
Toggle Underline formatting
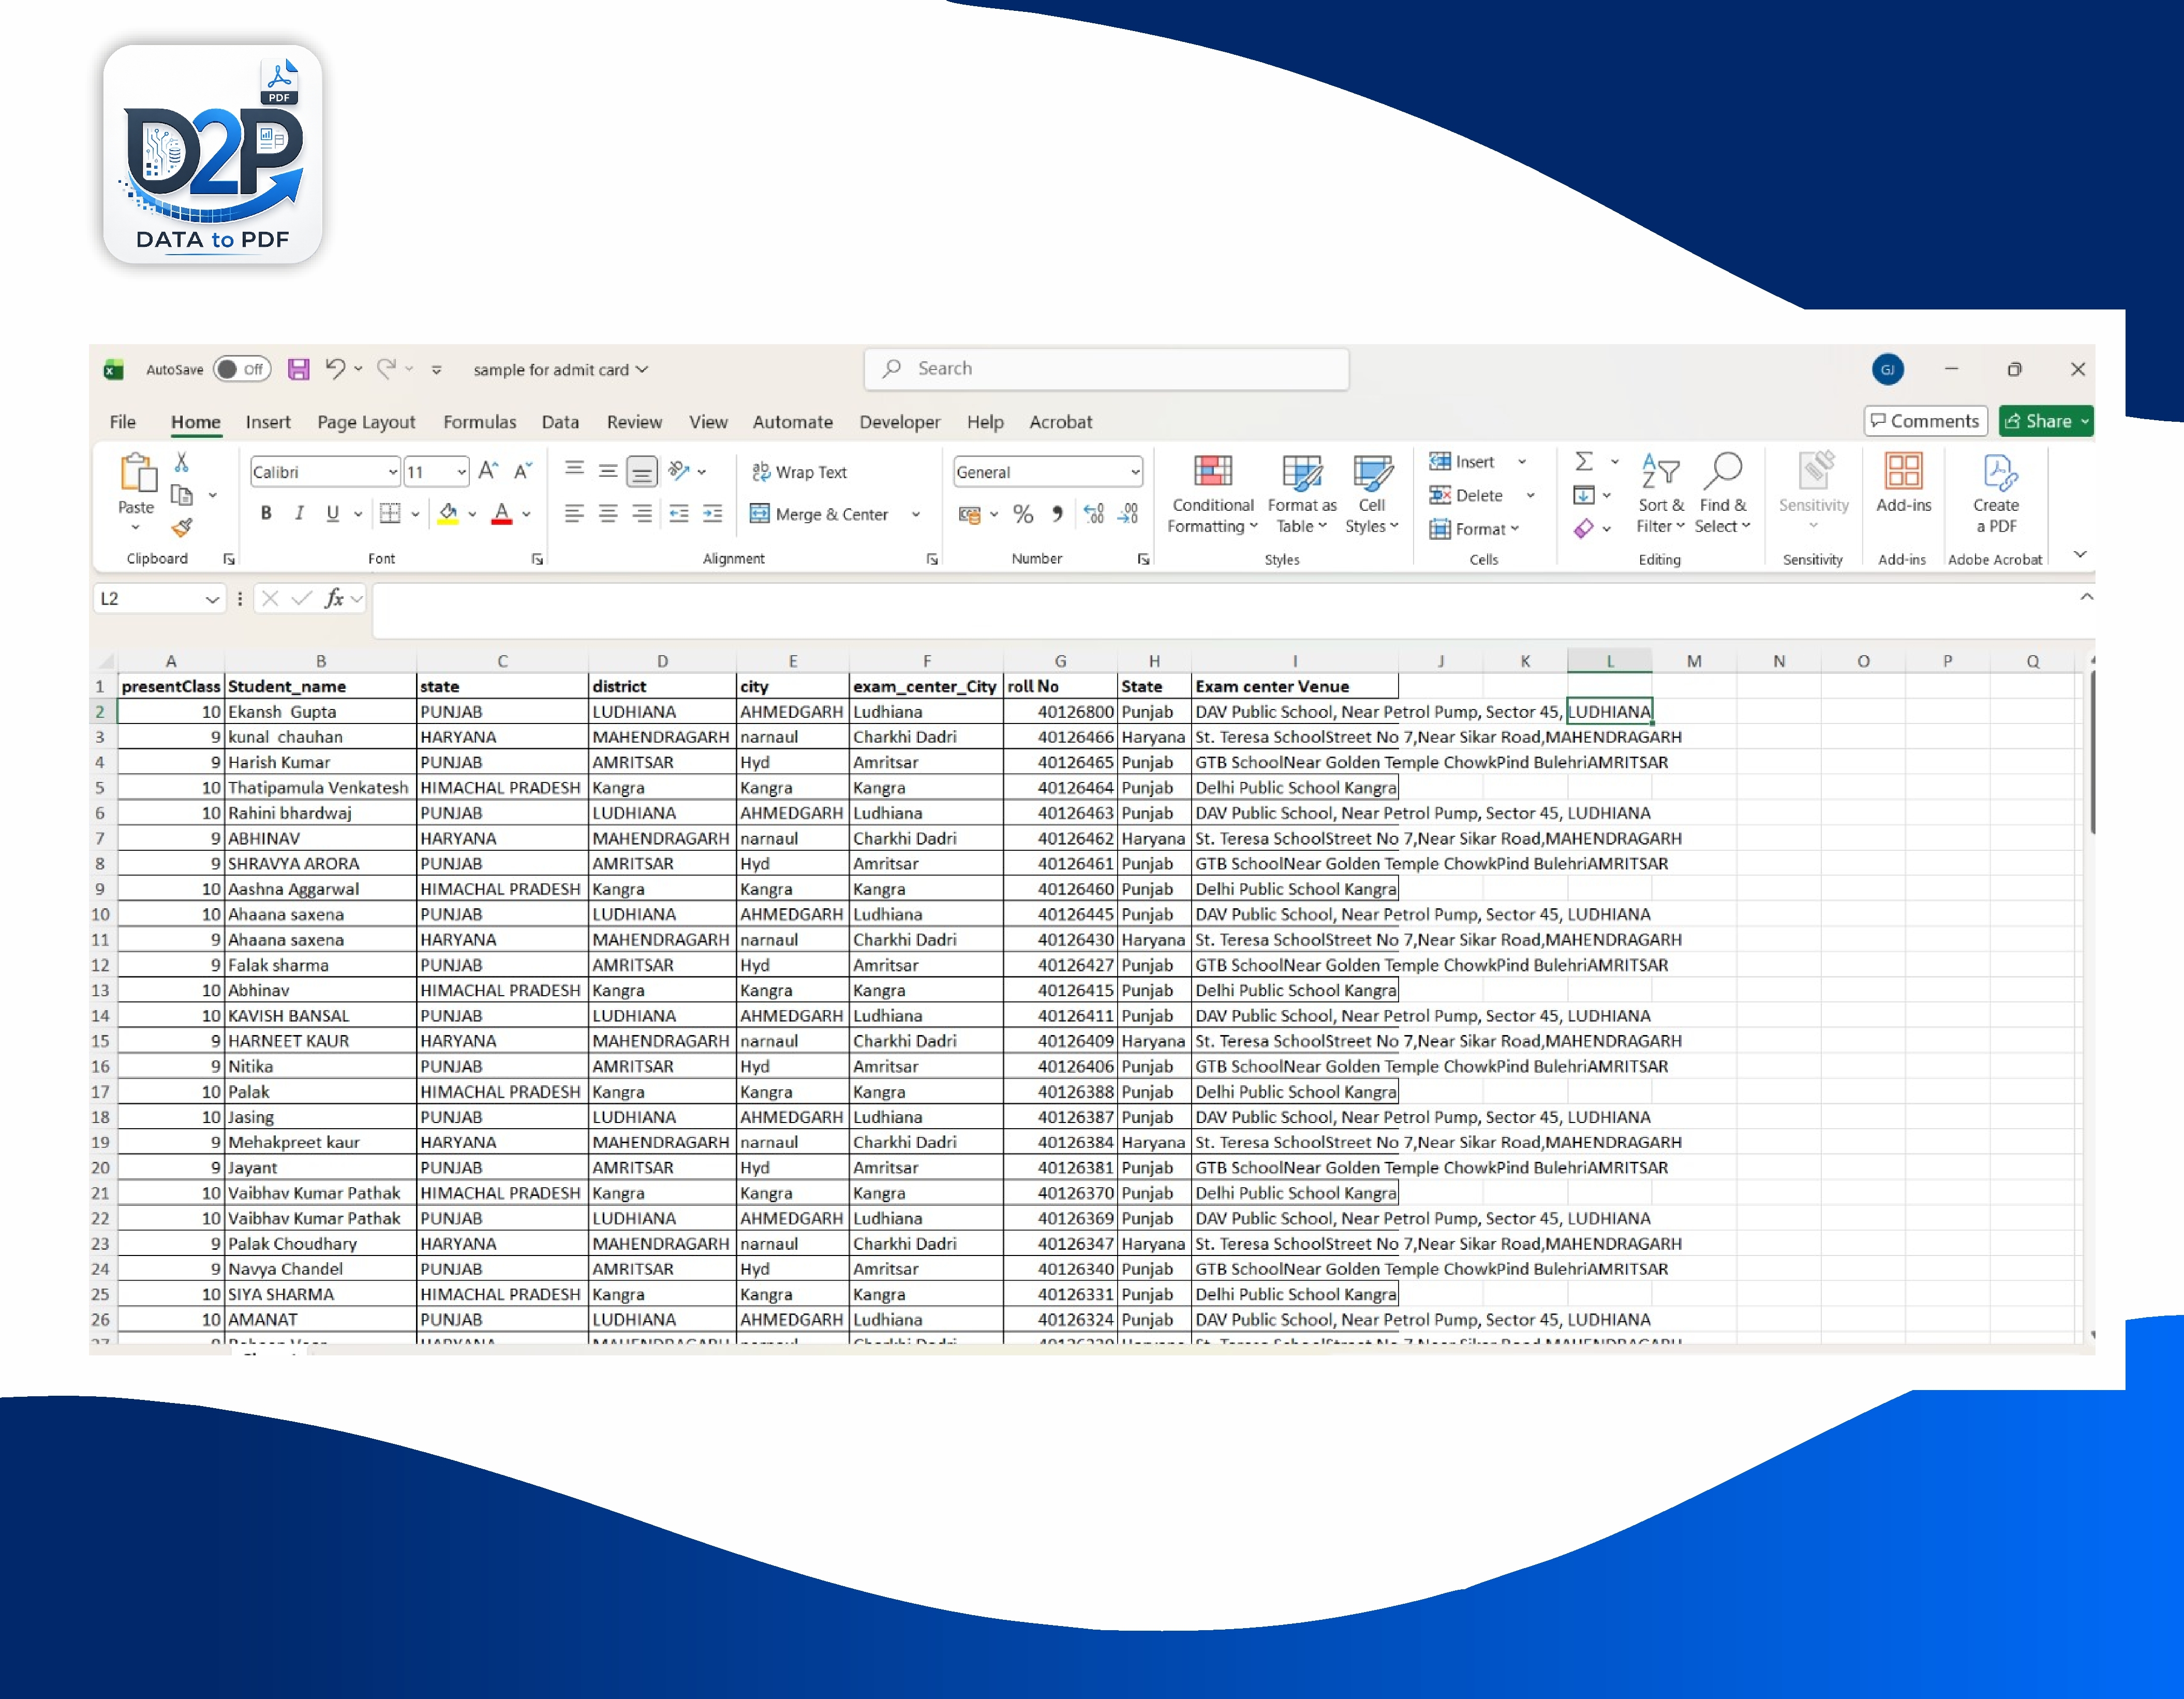332,513
